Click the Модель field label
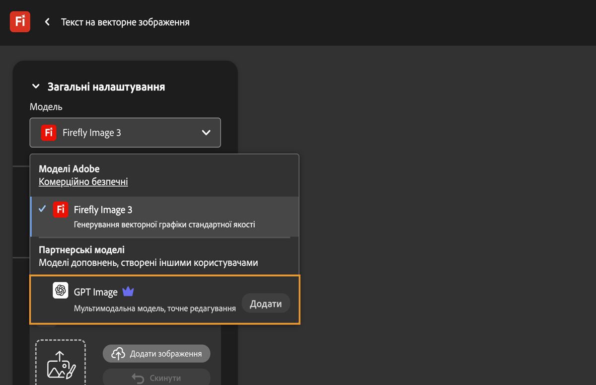The image size is (596, 385). pyautogui.click(x=46, y=107)
